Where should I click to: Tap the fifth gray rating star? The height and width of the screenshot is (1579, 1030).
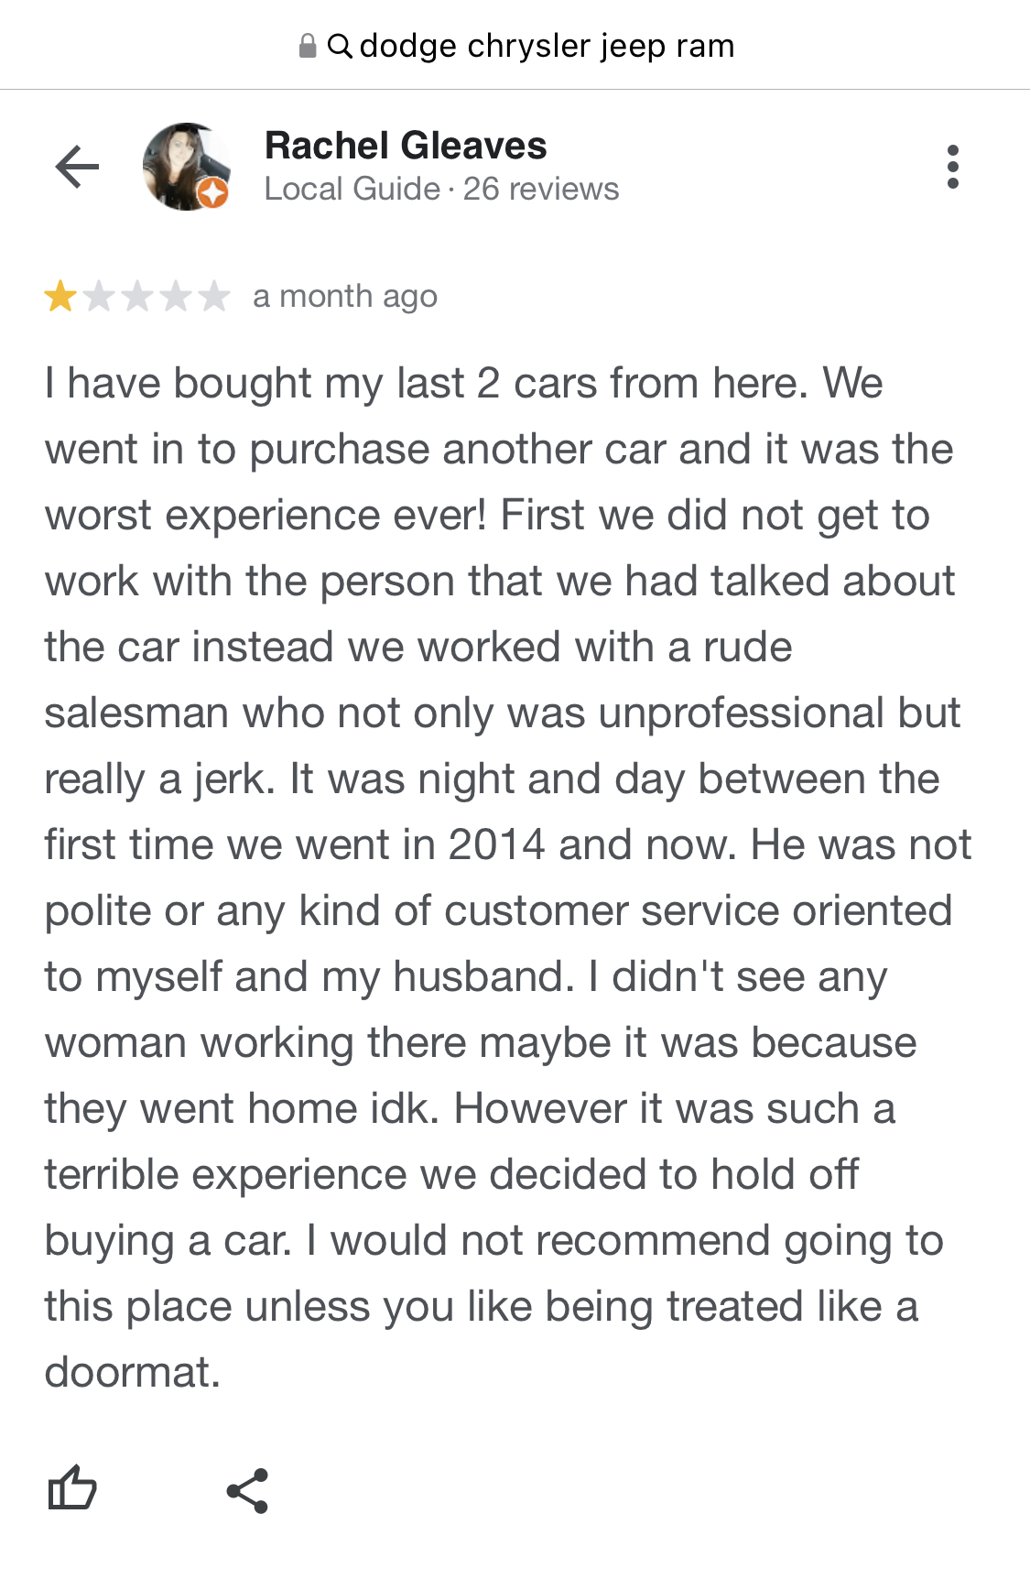pyautogui.click(x=214, y=297)
